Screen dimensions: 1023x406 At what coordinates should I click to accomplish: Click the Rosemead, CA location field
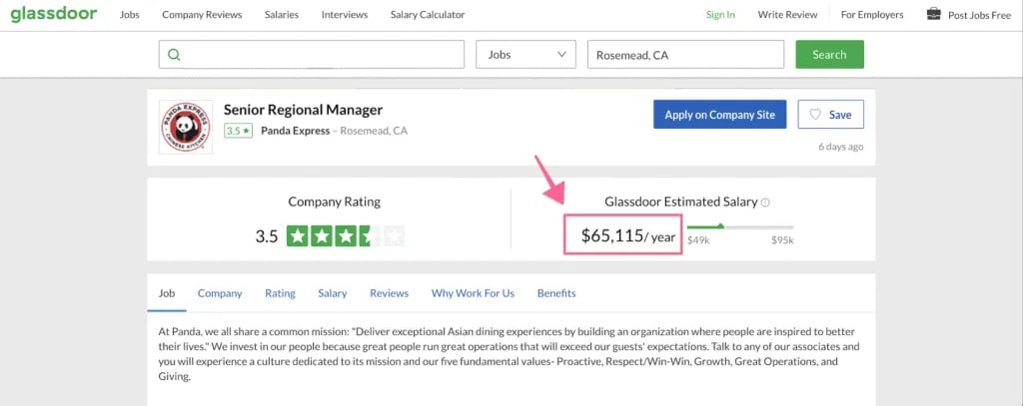coord(685,55)
